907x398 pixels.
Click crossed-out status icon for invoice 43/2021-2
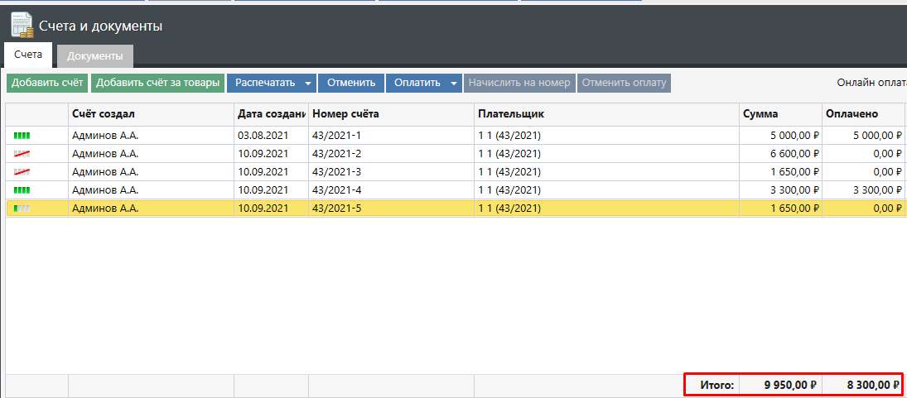(22, 154)
